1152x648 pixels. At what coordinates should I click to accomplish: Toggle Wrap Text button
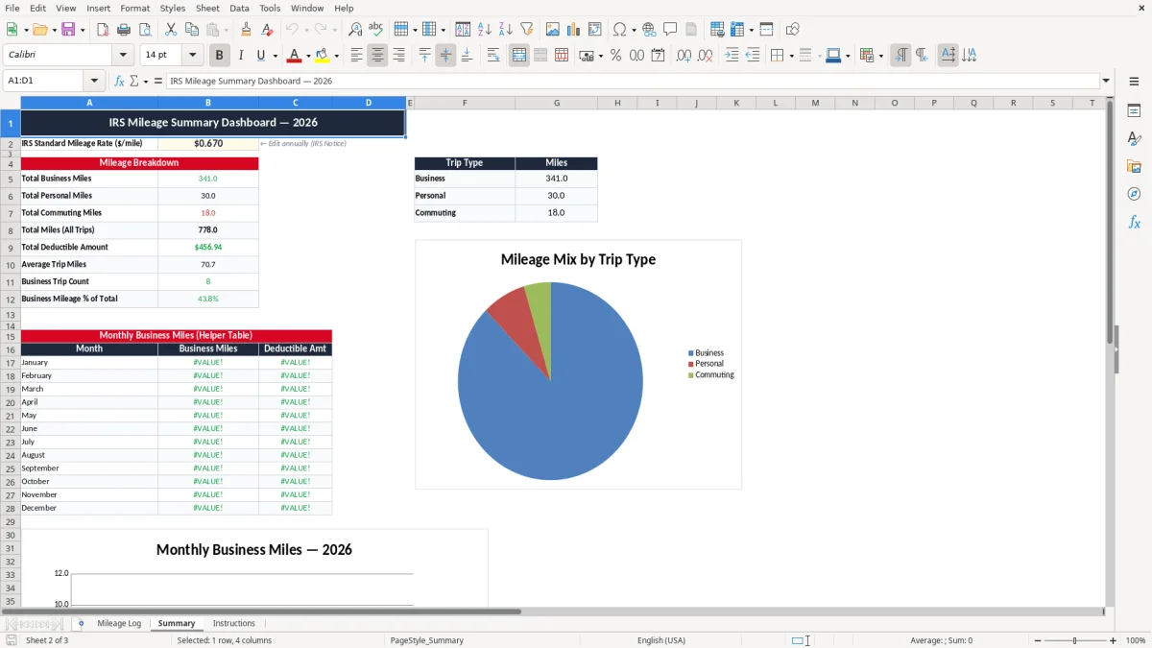493,56
